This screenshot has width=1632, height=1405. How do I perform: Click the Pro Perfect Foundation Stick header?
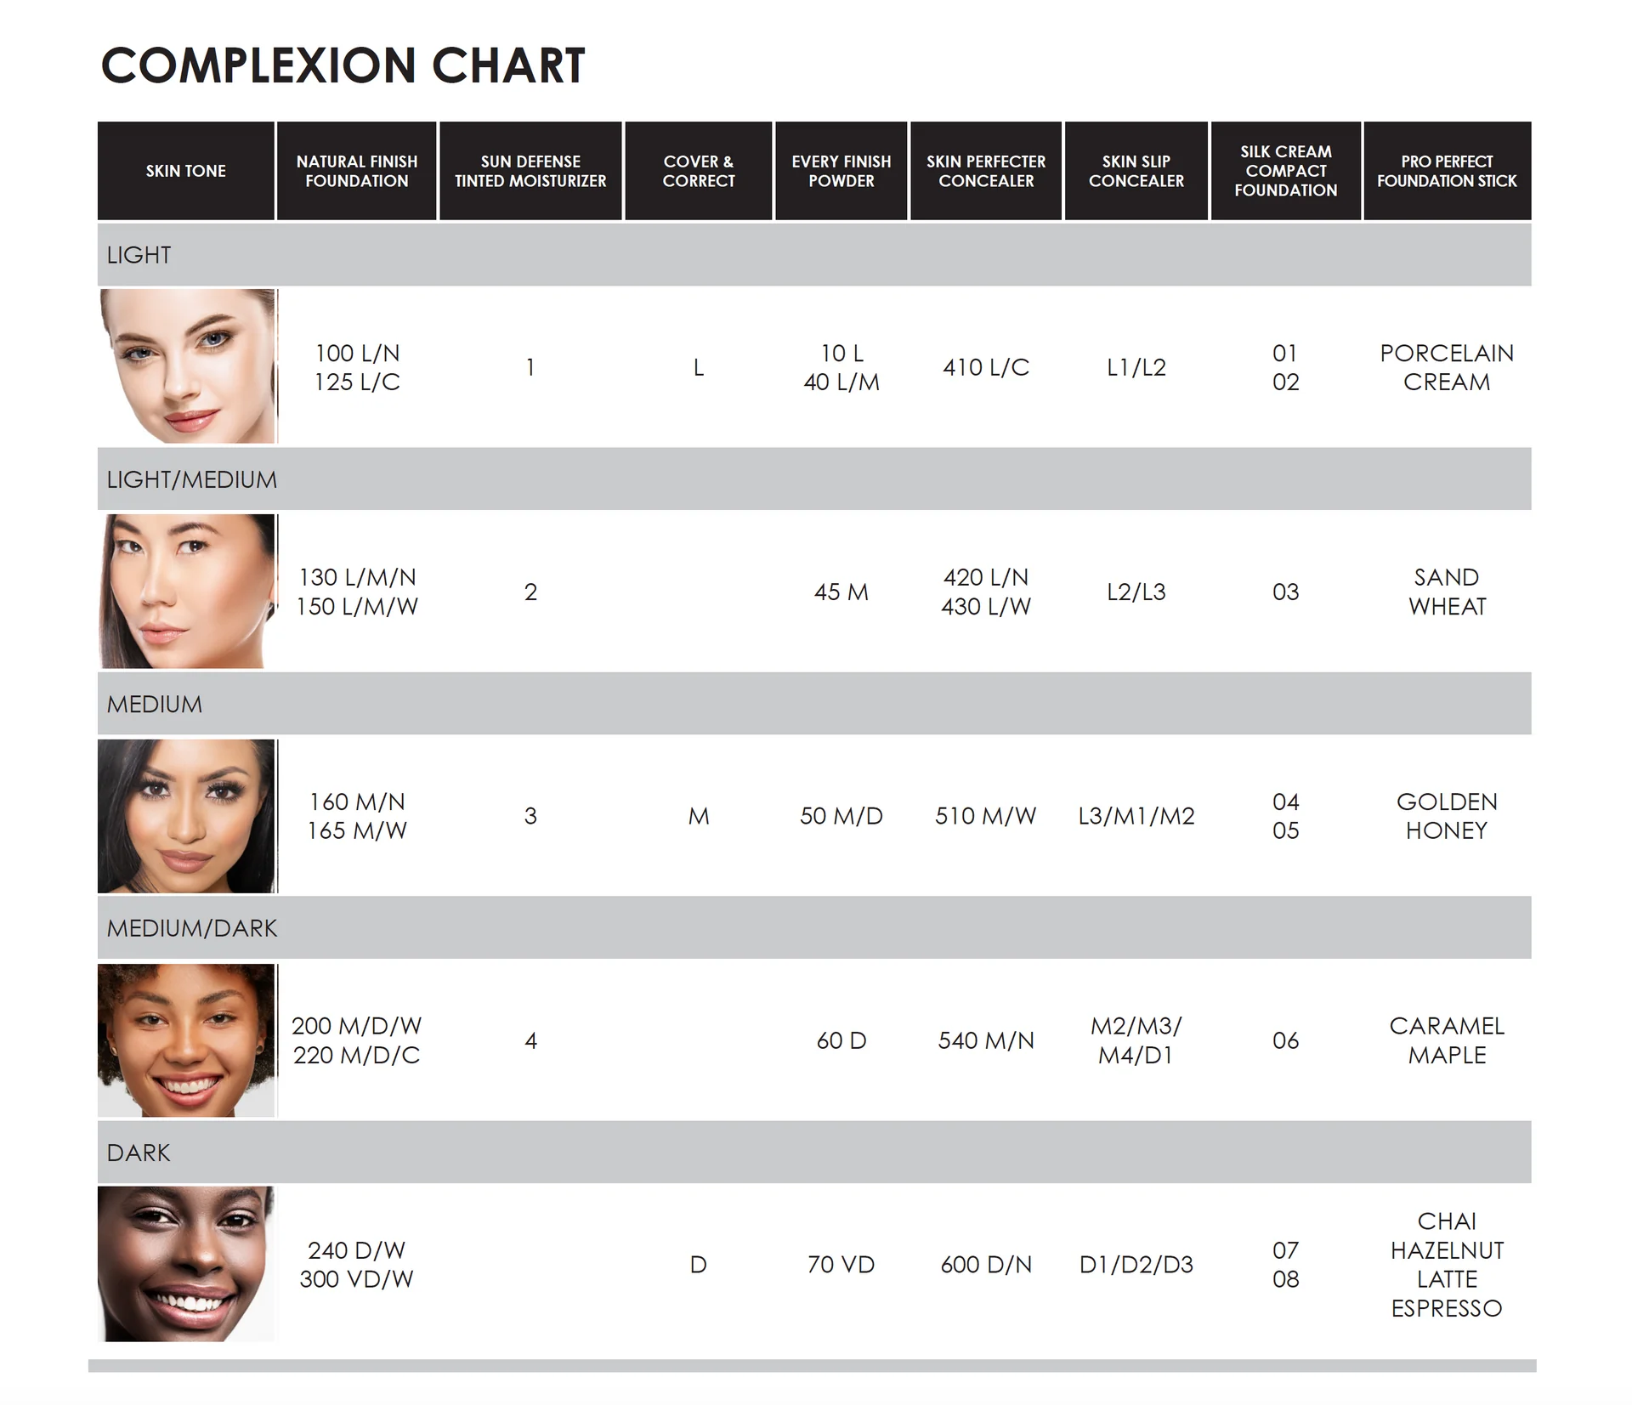(x=1447, y=171)
